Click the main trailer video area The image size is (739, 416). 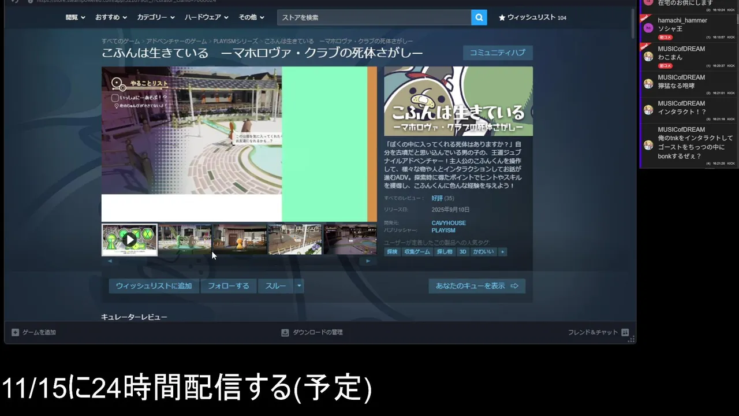(239, 144)
